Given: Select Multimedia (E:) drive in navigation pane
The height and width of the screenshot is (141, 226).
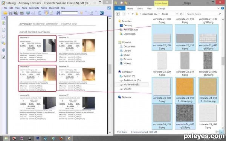Looking at the screenshot, I should tap(131, 85).
